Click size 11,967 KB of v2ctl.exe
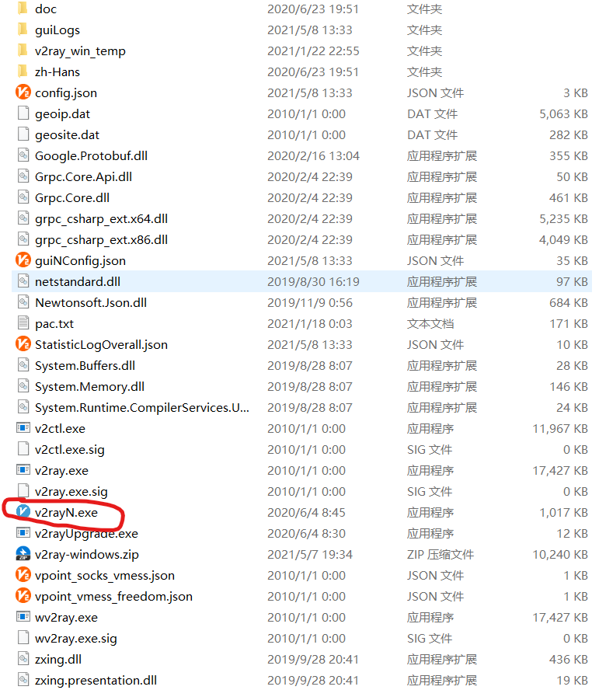Image resolution: width=599 pixels, height=690 pixels. pyautogui.click(x=560, y=429)
